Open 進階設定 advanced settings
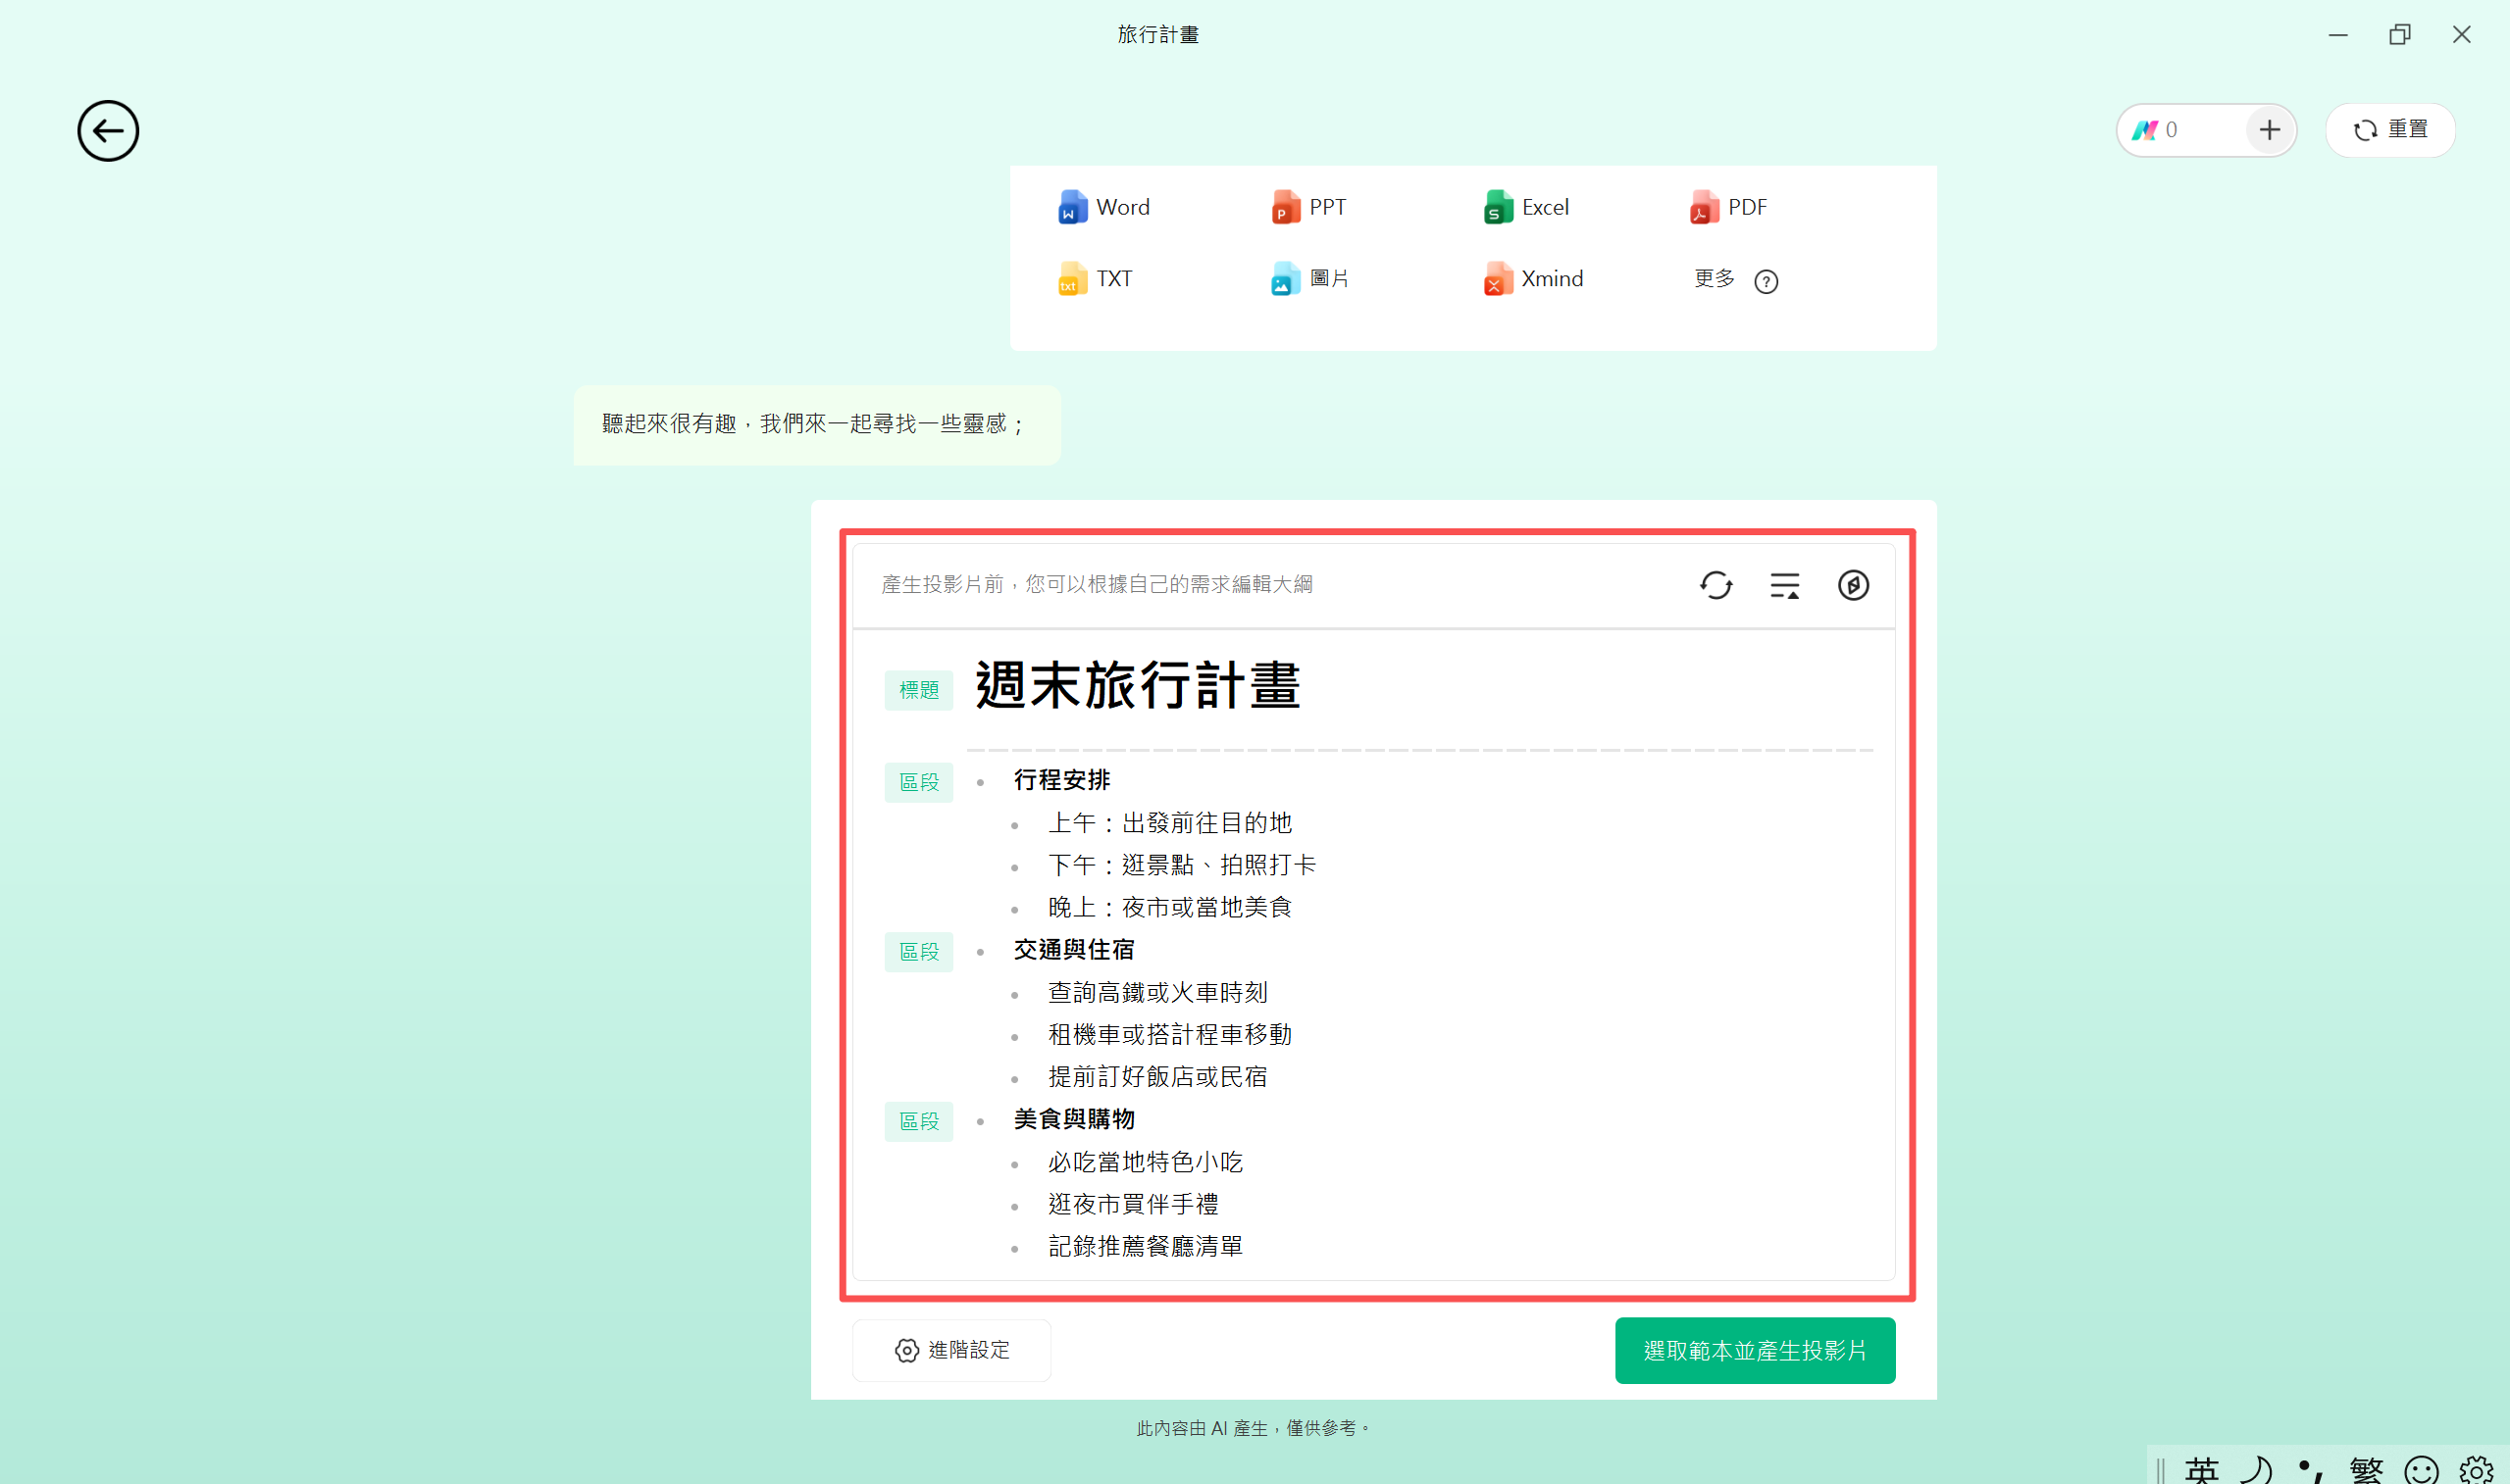2510x1484 pixels. coord(950,1350)
